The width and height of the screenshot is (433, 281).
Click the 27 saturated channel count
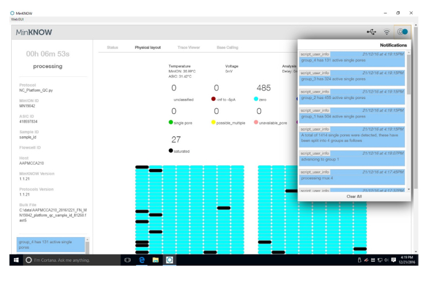[x=176, y=139]
